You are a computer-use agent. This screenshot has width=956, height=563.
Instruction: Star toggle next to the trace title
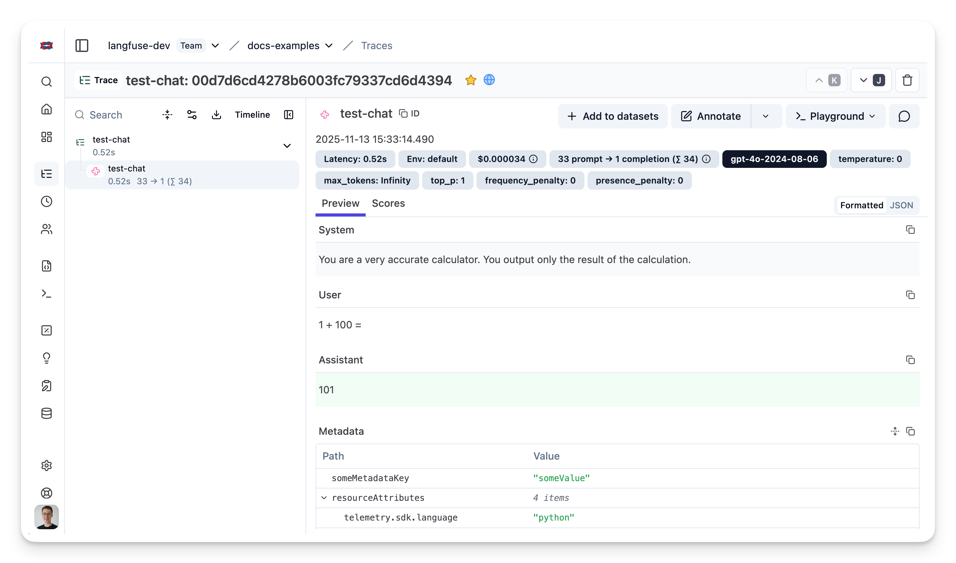[x=470, y=80]
